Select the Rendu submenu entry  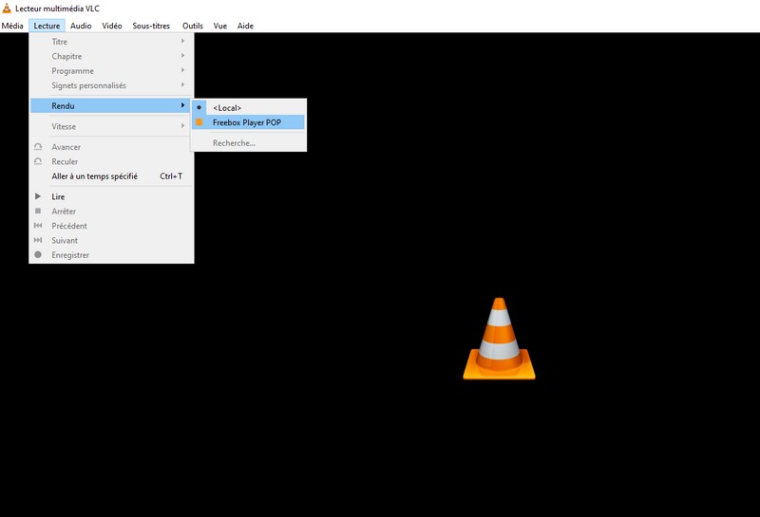[x=111, y=105]
